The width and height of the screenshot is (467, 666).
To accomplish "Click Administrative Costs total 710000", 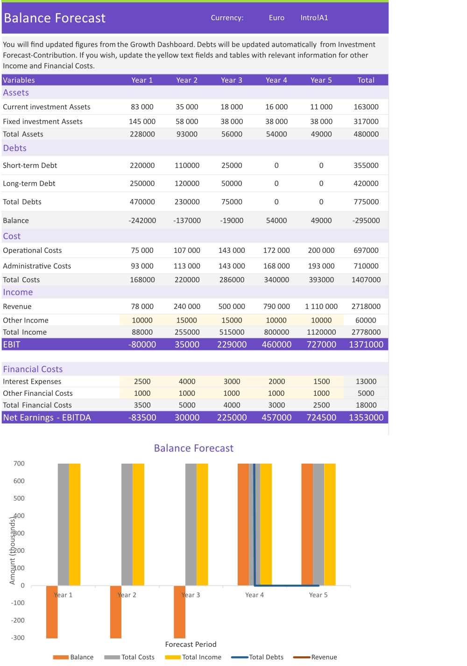I will (x=366, y=266).
